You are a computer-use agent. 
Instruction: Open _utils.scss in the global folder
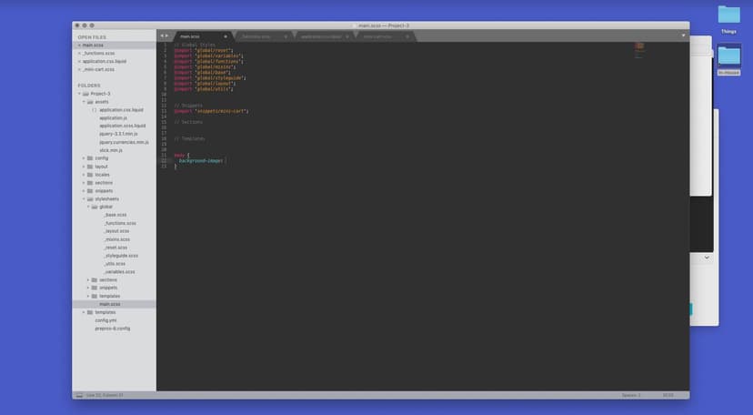pos(115,264)
